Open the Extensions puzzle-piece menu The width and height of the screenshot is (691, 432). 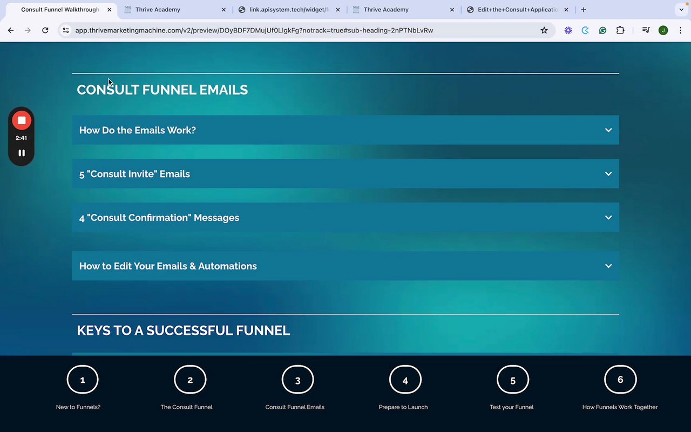(x=620, y=30)
